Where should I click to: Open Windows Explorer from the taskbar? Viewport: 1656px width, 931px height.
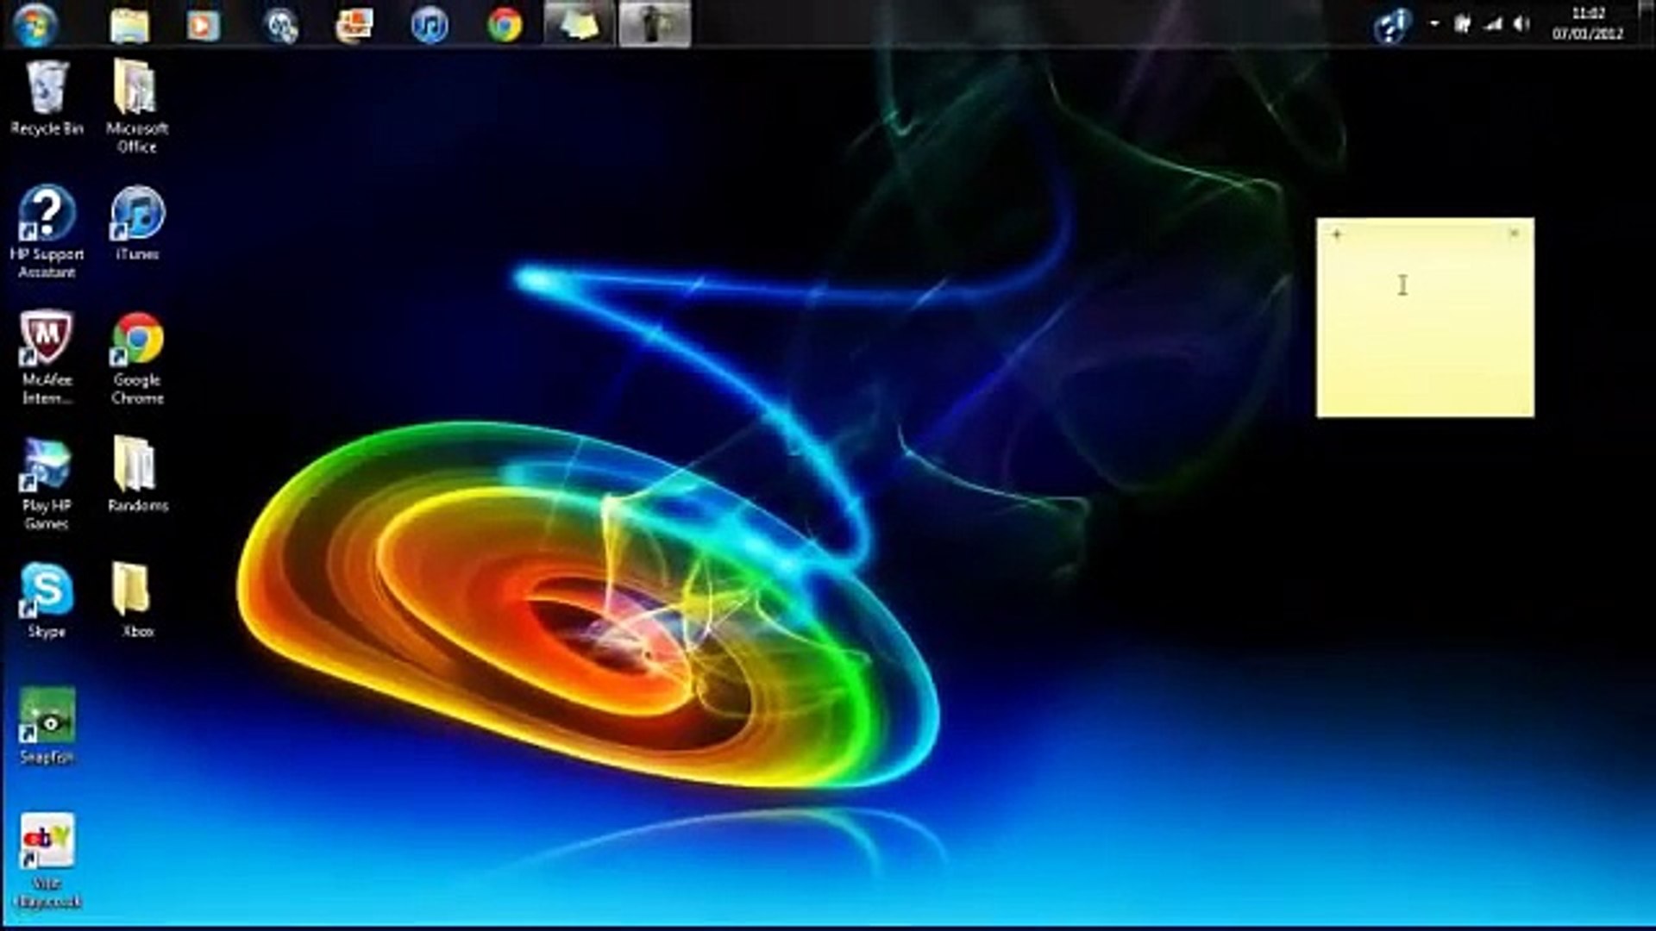coord(129,24)
